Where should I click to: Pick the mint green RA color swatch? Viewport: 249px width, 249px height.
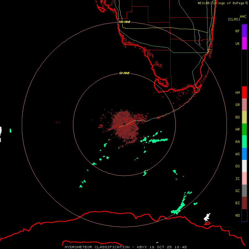tap(244, 142)
